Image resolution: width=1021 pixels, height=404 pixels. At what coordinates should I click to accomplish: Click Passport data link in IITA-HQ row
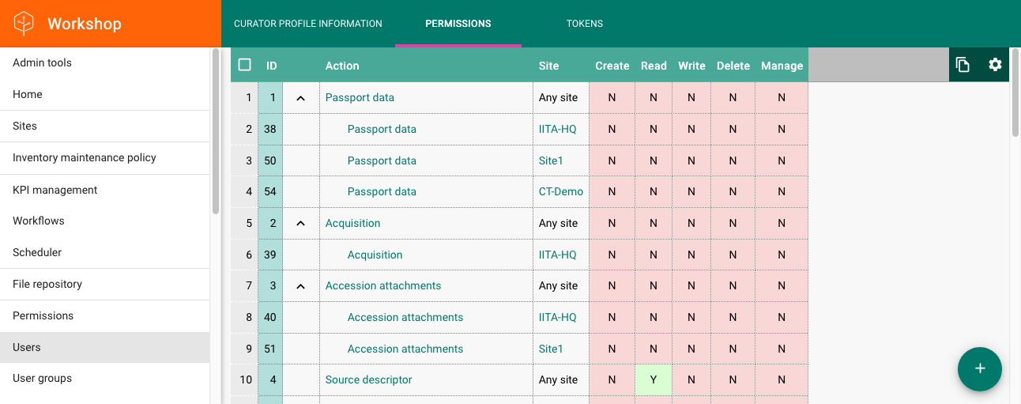pyautogui.click(x=382, y=129)
